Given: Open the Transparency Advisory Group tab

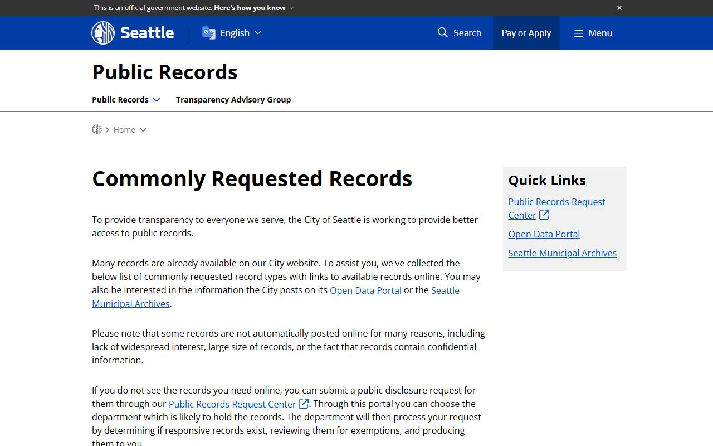Looking at the screenshot, I should 233,100.
